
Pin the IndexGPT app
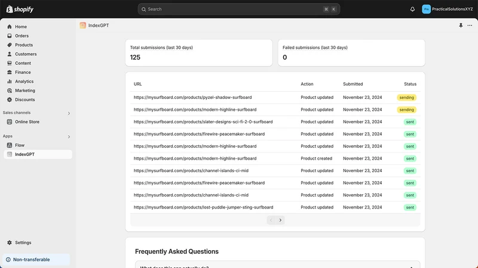point(461,26)
